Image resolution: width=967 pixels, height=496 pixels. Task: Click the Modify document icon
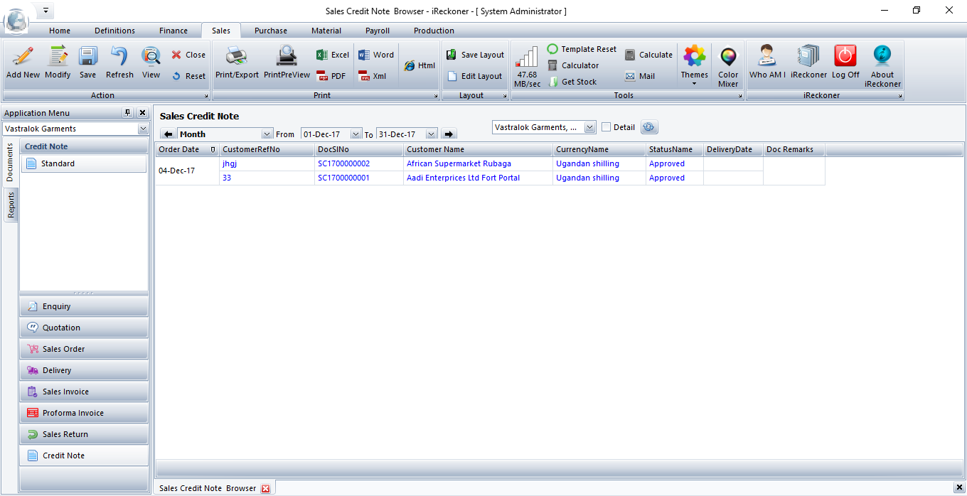[x=58, y=57]
